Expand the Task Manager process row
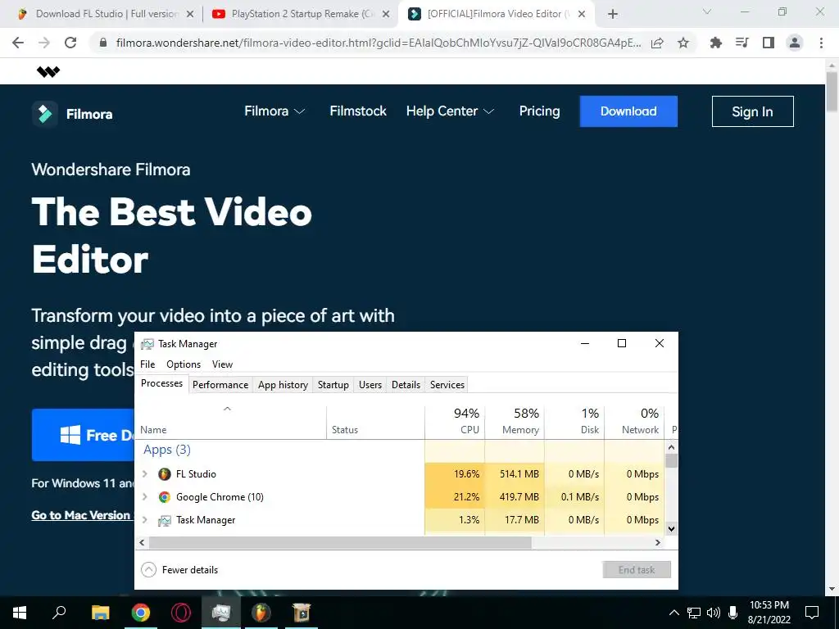 (144, 520)
